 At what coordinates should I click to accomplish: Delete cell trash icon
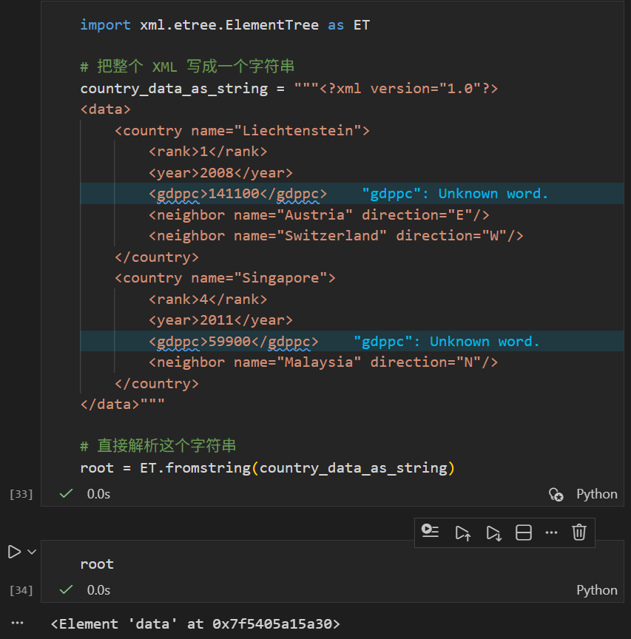[x=578, y=532]
